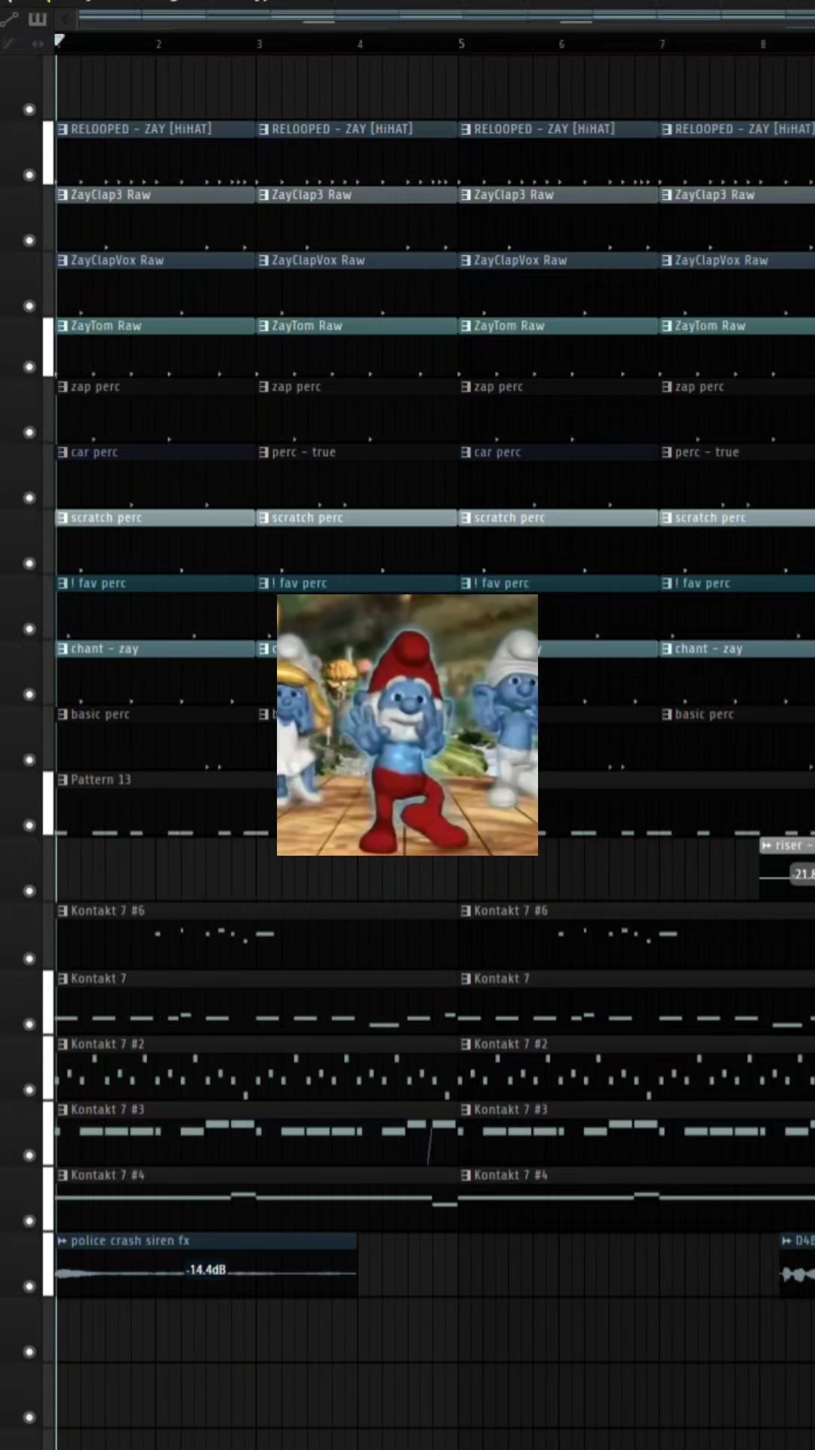Toggle mute on the chant - zay track
The height and width of the screenshot is (1450, 815).
click(x=29, y=695)
